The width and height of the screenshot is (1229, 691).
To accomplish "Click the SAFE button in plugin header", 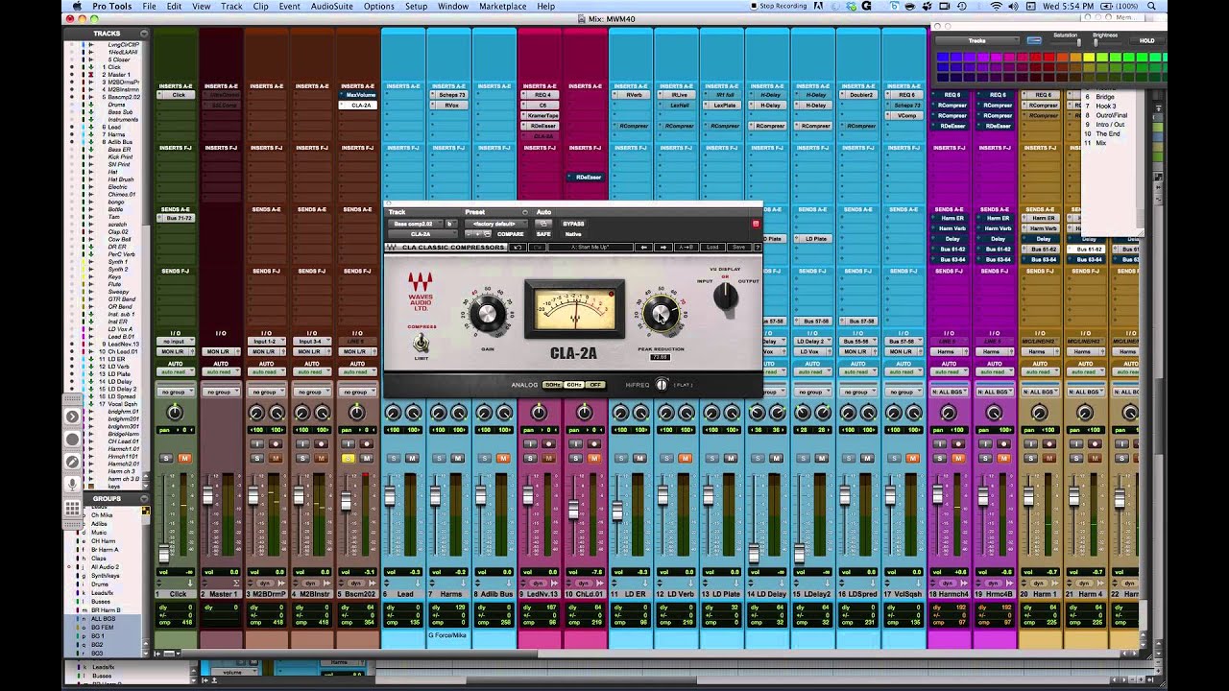I will tap(543, 234).
